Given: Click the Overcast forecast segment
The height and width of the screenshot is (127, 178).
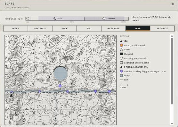Looking at the screenshot, I should (106, 19).
